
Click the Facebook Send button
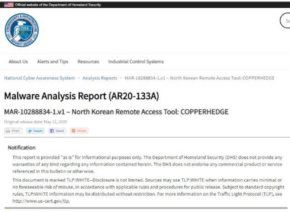coord(57,131)
